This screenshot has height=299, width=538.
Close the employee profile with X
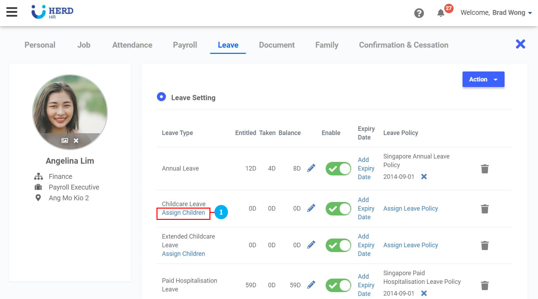pos(520,44)
